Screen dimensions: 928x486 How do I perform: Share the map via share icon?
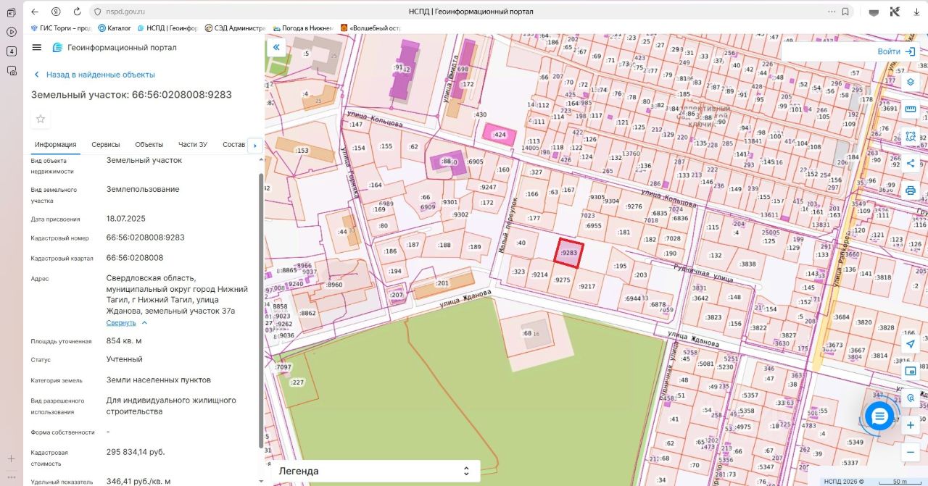911,164
